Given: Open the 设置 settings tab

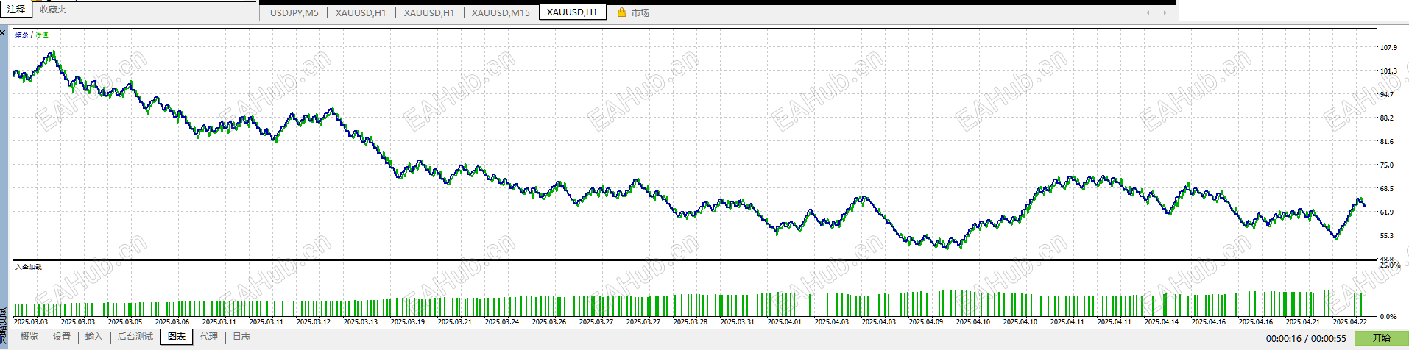Looking at the screenshot, I should point(62,337).
